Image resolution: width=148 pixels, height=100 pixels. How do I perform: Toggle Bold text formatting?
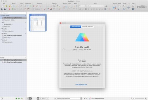(86, 9)
